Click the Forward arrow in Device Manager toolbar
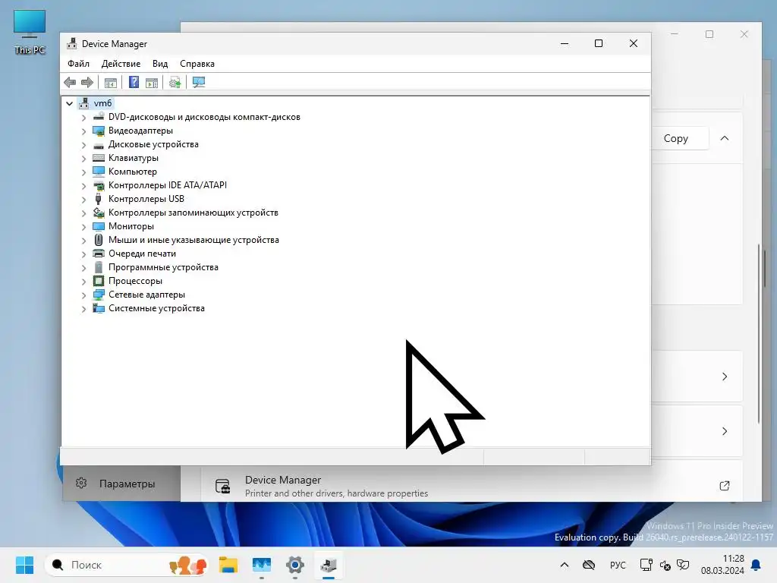 (x=87, y=82)
